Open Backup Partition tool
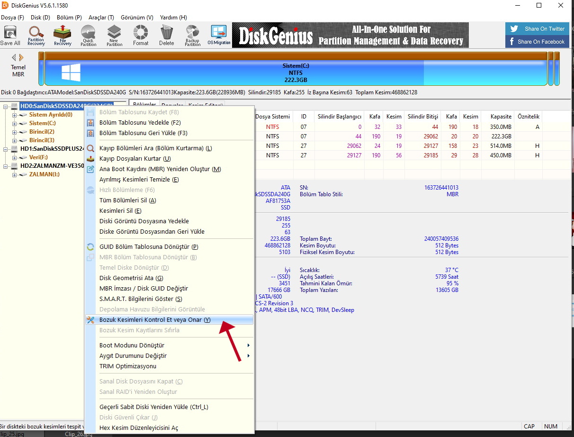 coord(192,36)
